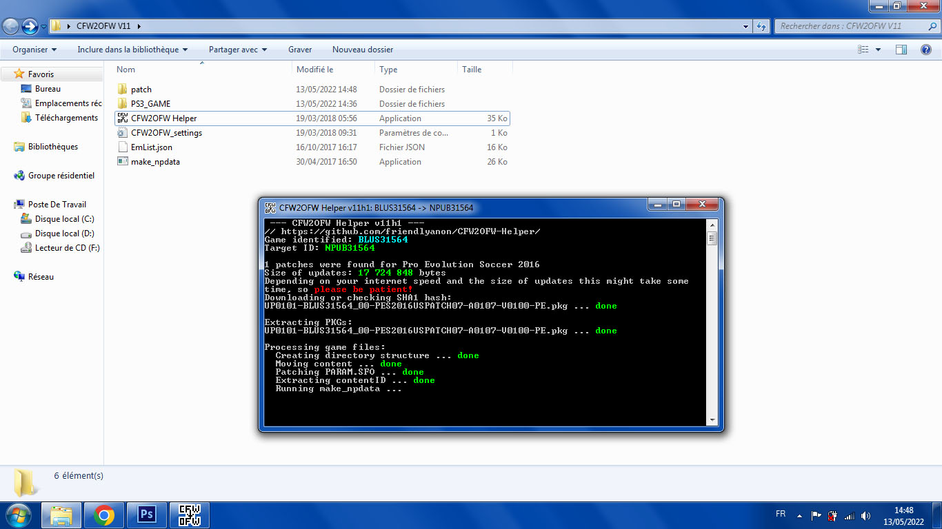The height and width of the screenshot is (529, 942).
Task: Toggle the preview pane button
Action: tap(901, 50)
